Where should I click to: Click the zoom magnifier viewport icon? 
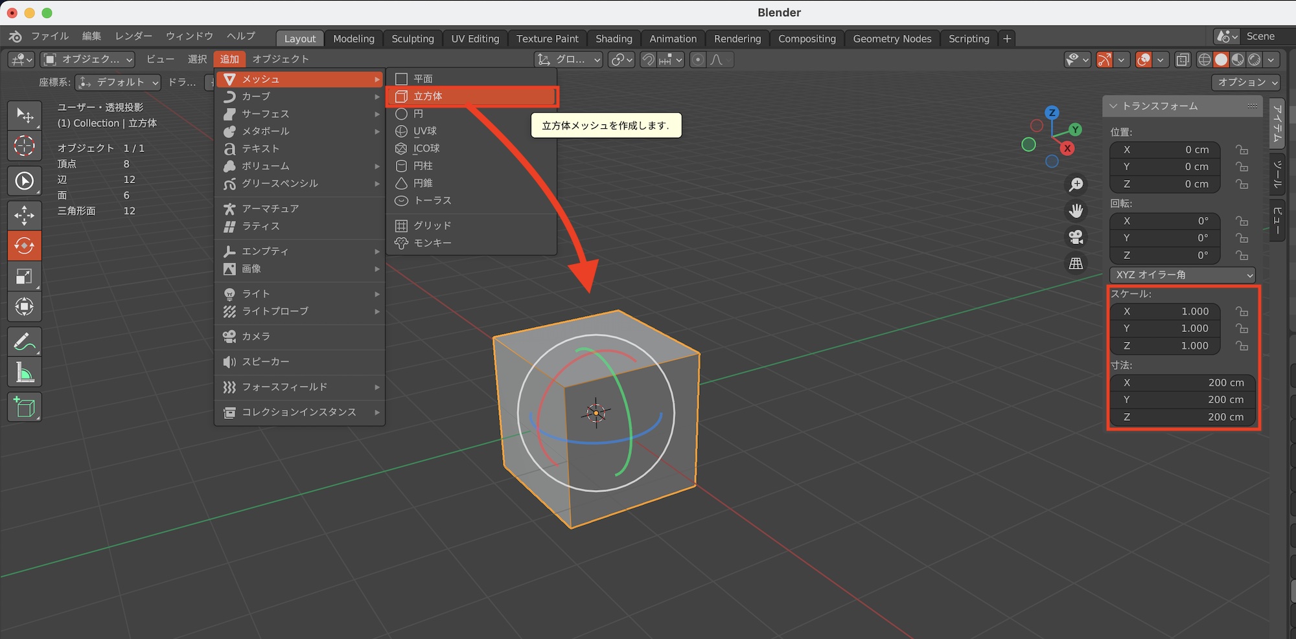pyautogui.click(x=1076, y=185)
